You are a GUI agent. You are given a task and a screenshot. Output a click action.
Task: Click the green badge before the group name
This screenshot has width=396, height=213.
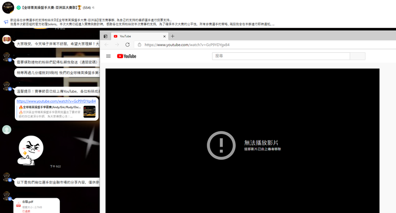coord(19,8)
